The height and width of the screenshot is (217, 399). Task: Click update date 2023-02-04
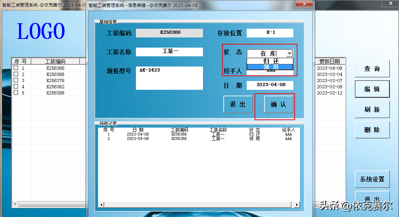click(x=330, y=75)
